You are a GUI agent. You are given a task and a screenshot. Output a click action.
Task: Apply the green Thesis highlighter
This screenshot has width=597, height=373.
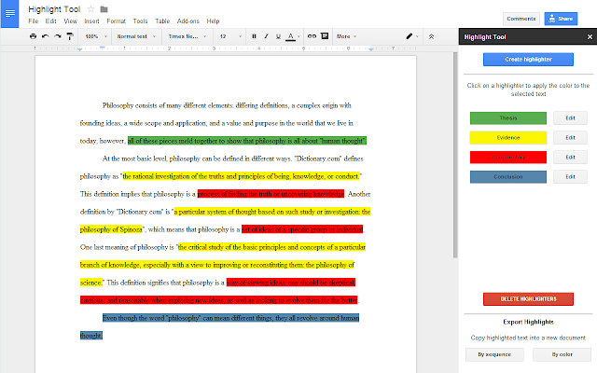coord(507,118)
